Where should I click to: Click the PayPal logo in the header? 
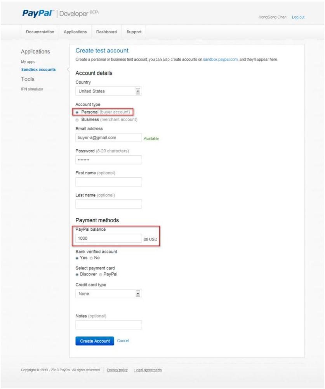(x=38, y=13)
